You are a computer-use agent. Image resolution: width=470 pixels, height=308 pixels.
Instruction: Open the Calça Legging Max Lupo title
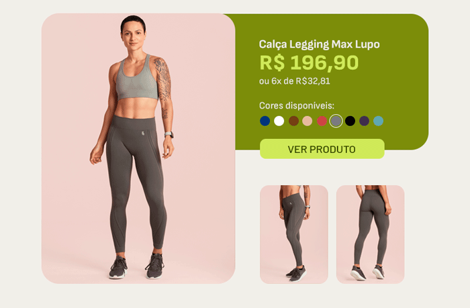click(x=319, y=44)
